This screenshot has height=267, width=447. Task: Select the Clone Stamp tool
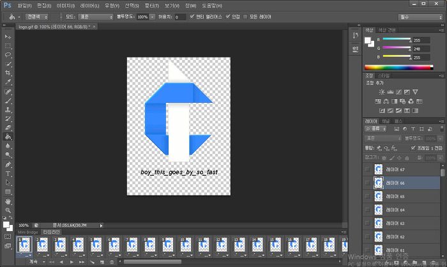click(x=8, y=110)
